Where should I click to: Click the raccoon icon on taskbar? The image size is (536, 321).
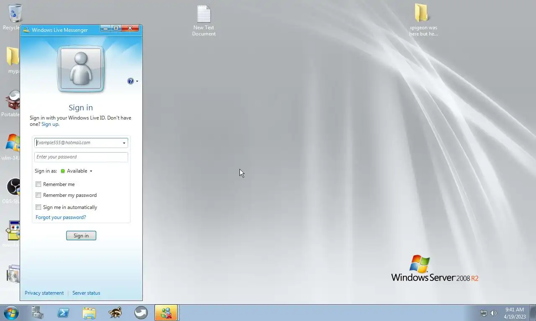click(x=115, y=313)
